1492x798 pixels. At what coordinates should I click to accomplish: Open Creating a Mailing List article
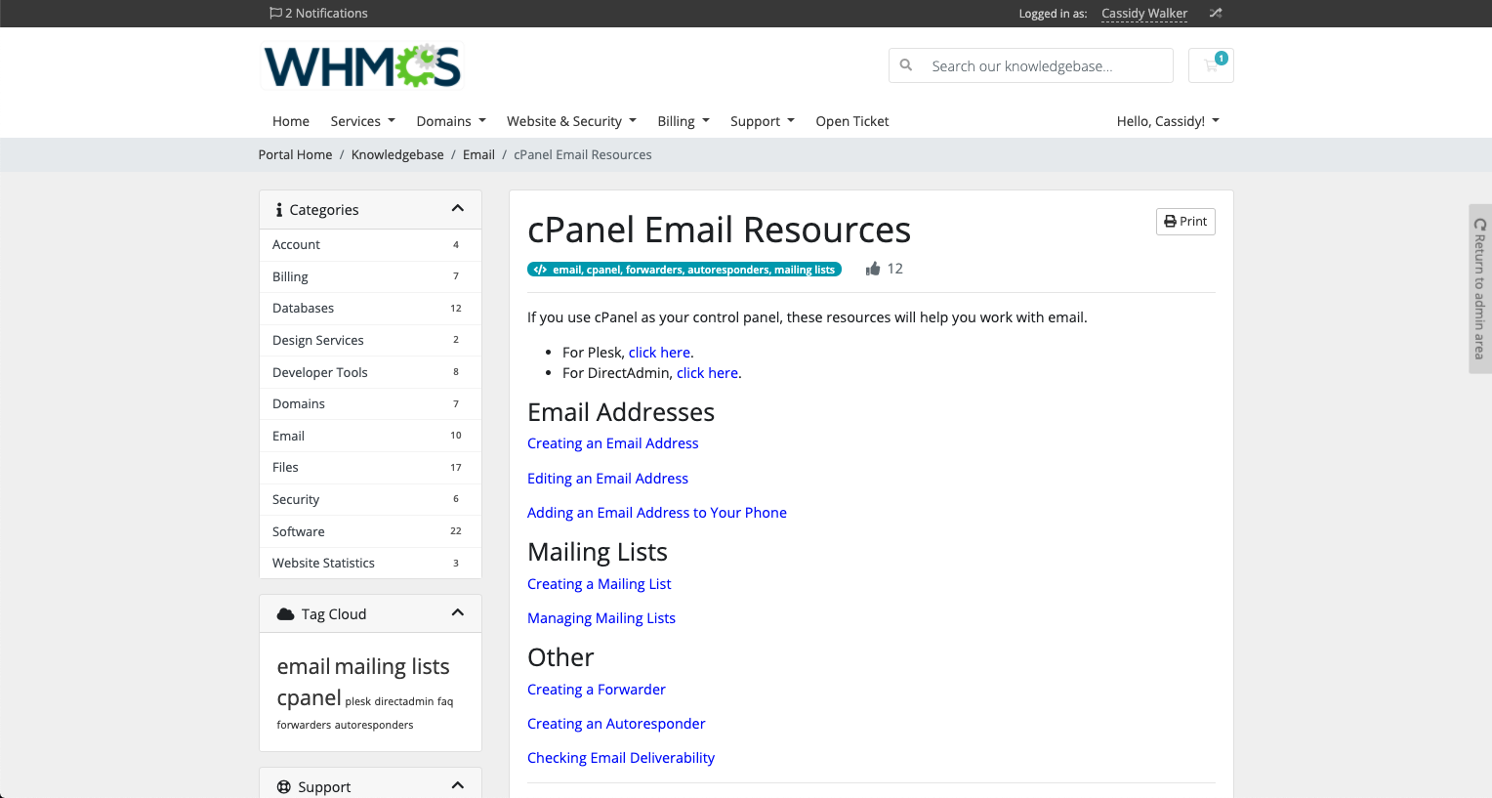tap(600, 584)
